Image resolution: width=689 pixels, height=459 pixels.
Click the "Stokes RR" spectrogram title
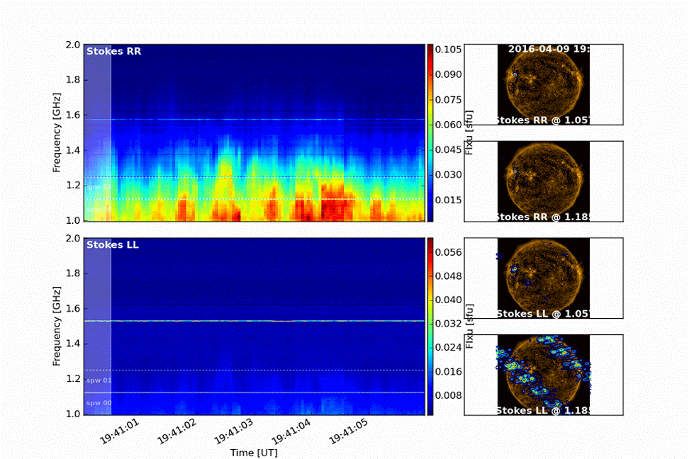pos(113,51)
